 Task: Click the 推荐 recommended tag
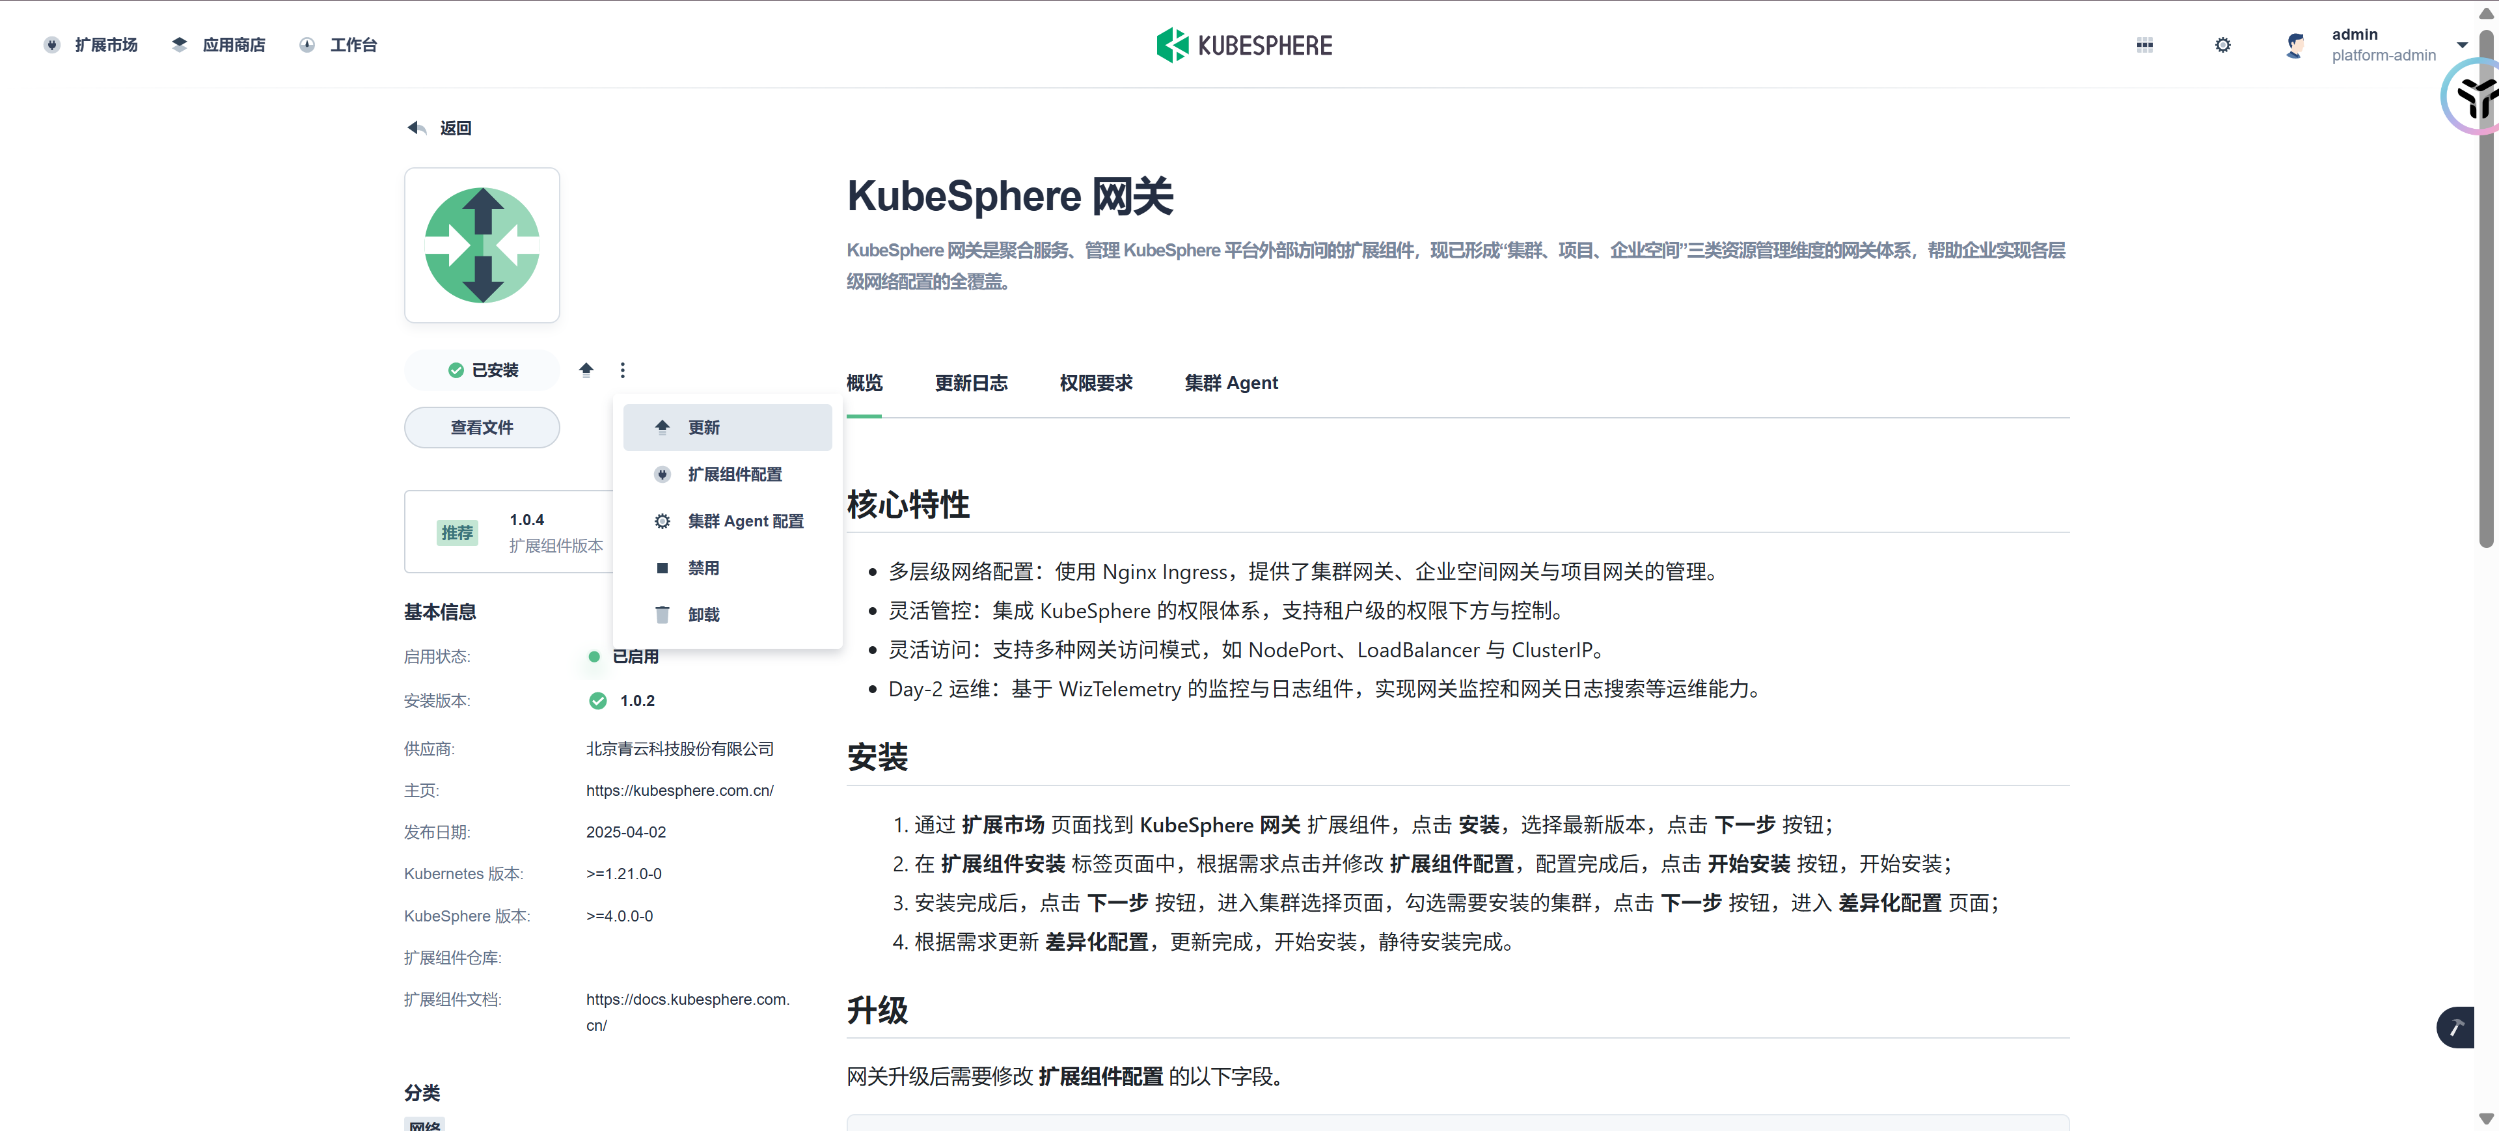(x=457, y=532)
